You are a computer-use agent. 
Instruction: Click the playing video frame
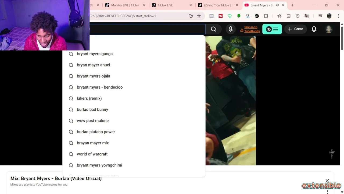click(x=231, y=101)
